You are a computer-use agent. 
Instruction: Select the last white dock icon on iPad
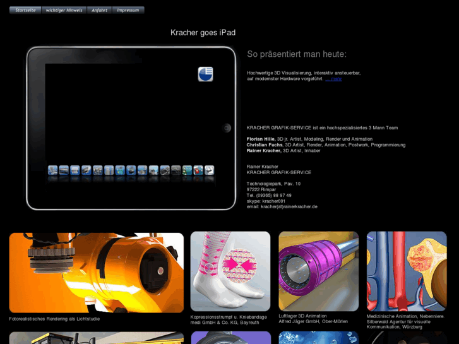point(210,170)
